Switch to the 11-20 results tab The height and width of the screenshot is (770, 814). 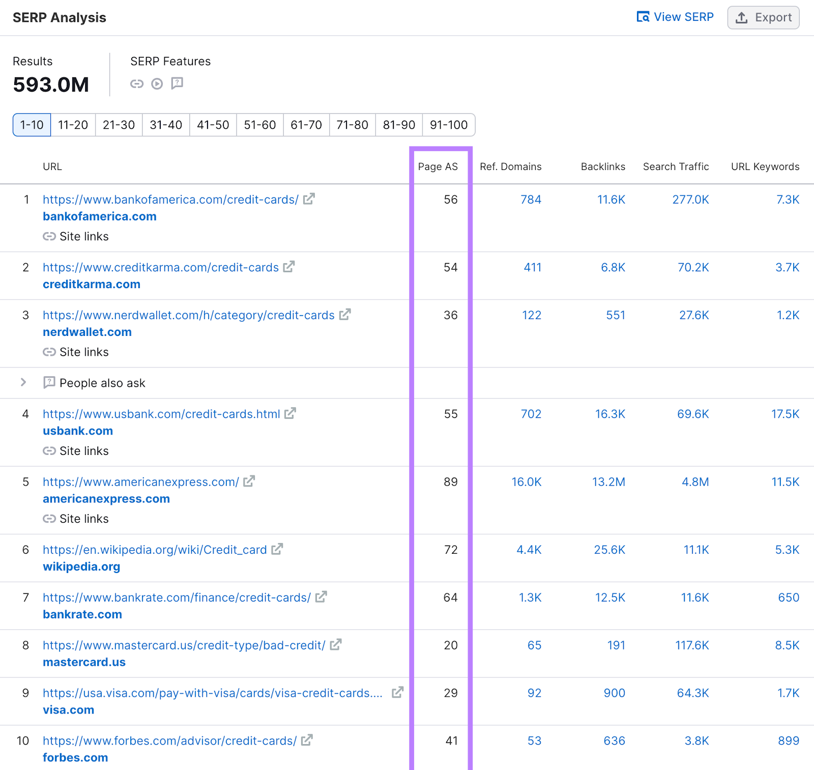(73, 125)
